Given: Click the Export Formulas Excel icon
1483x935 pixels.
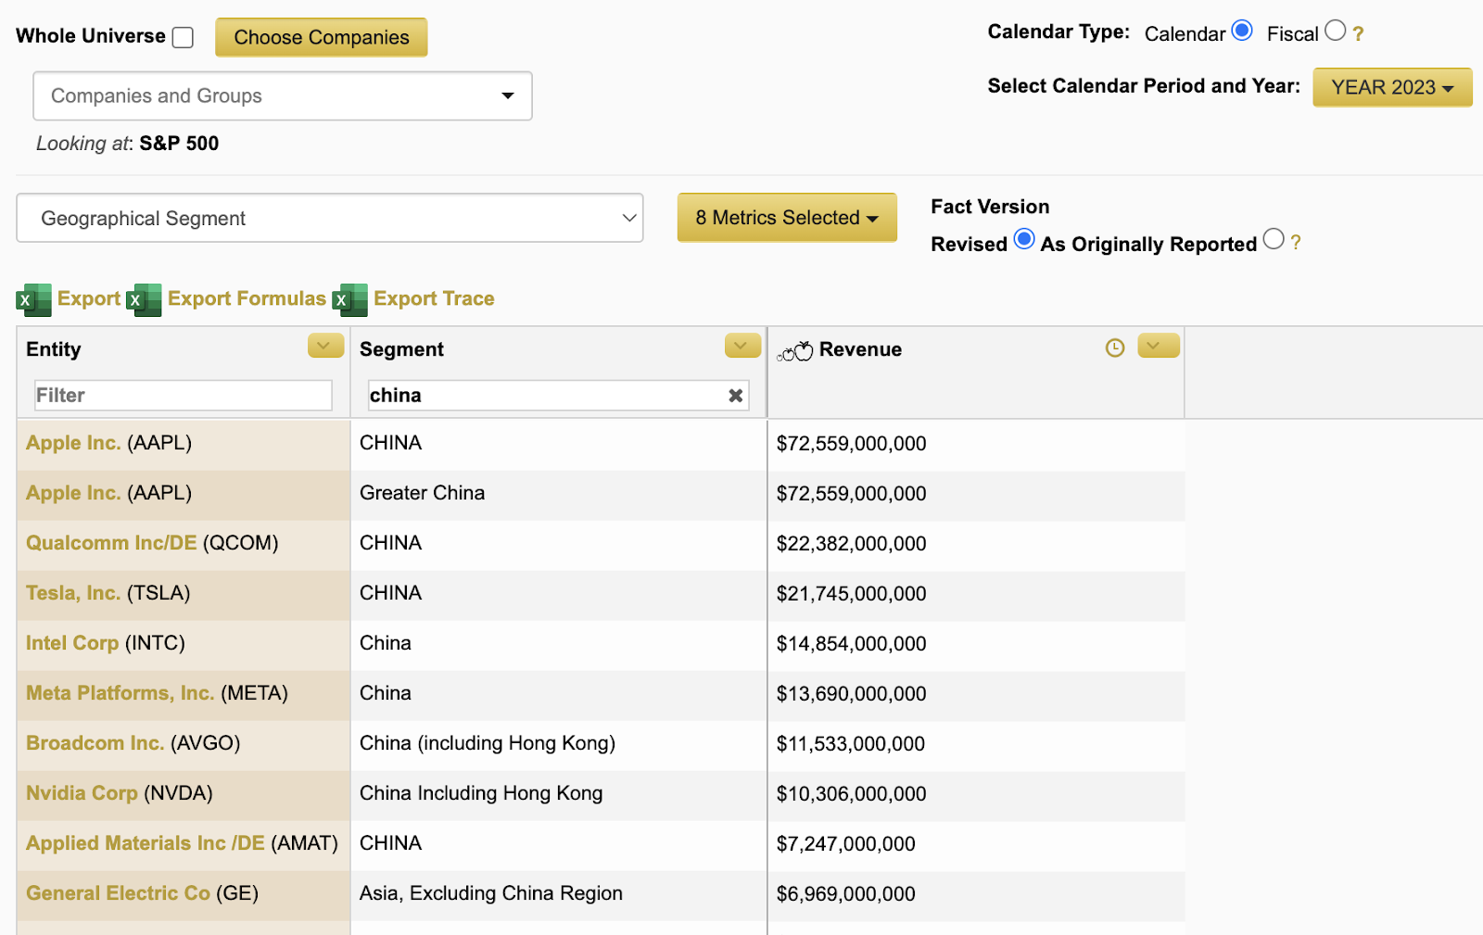Looking at the screenshot, I should point(144,299).
